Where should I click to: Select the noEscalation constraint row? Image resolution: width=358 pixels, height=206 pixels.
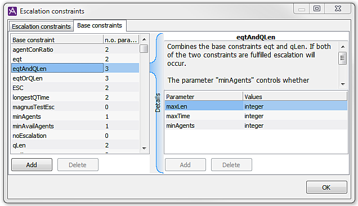(x=75, y=136)
